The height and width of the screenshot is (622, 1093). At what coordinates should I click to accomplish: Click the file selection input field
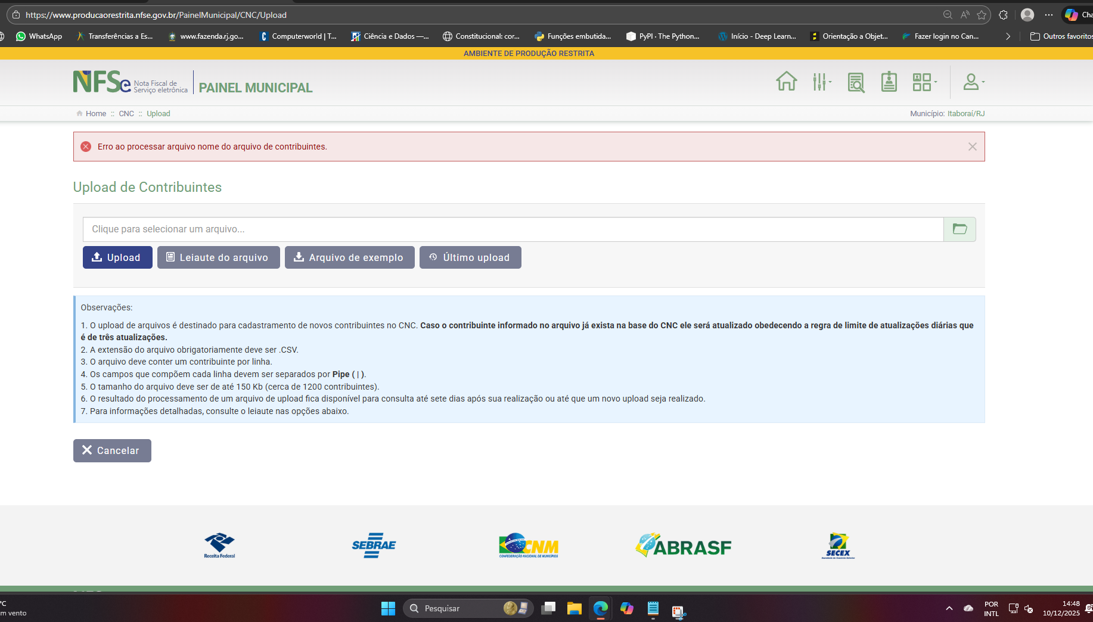(x=513, y=229)
